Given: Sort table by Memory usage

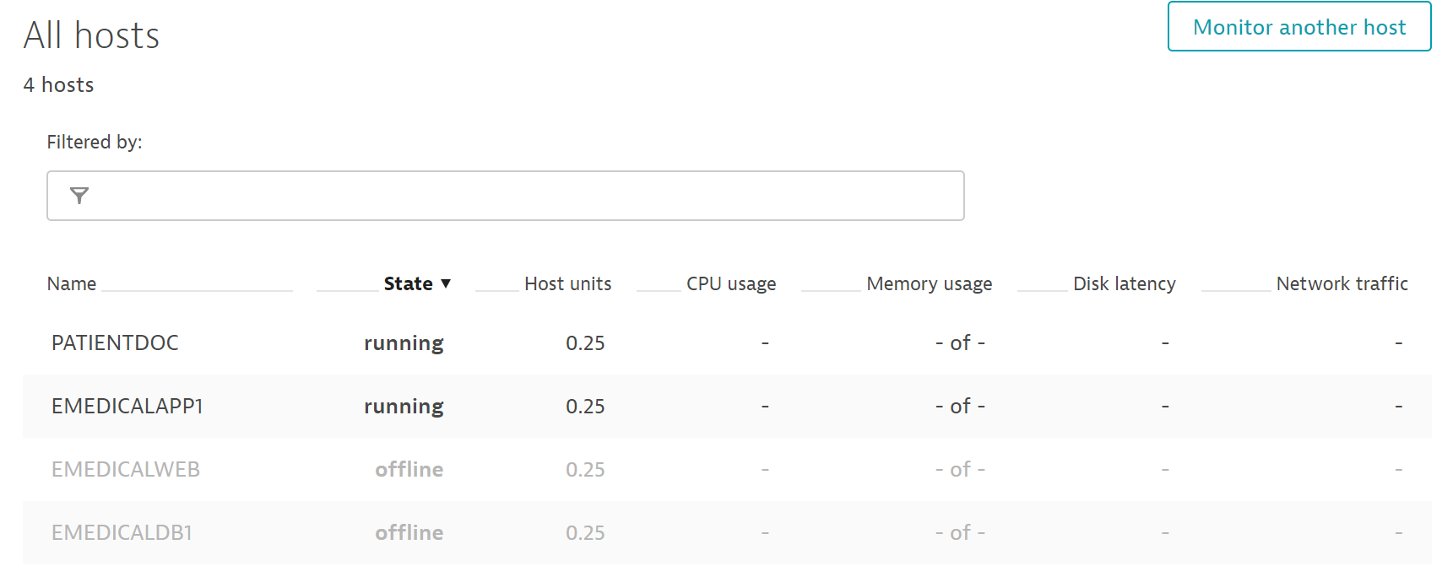Looking at the screenshot, I should pyautogui.click(x=929, y=284).
